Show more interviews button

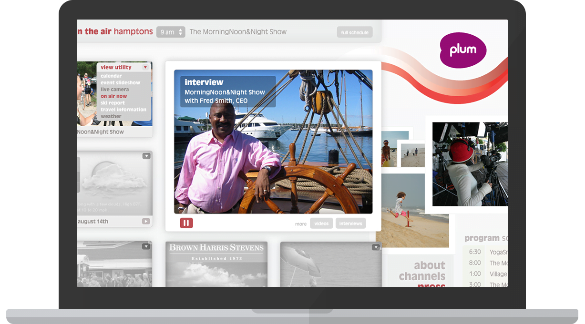tap(350, 223)
